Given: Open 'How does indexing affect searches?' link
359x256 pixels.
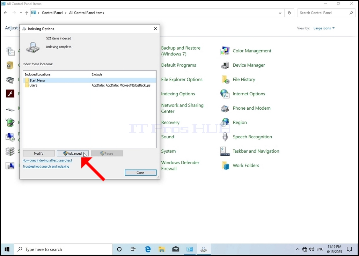Looking at the screenshot, I should click(x=47, y=161).
